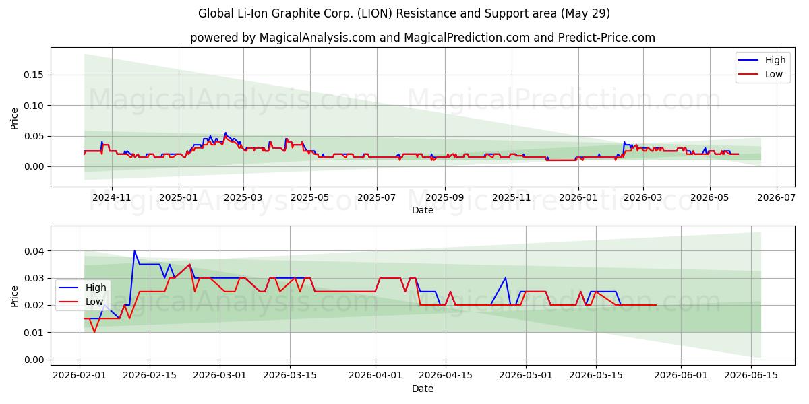Screen dimensions: 809x404
Task: Click the 'Date' axis label of bottom chart
Action: click(x=423, y=389)
